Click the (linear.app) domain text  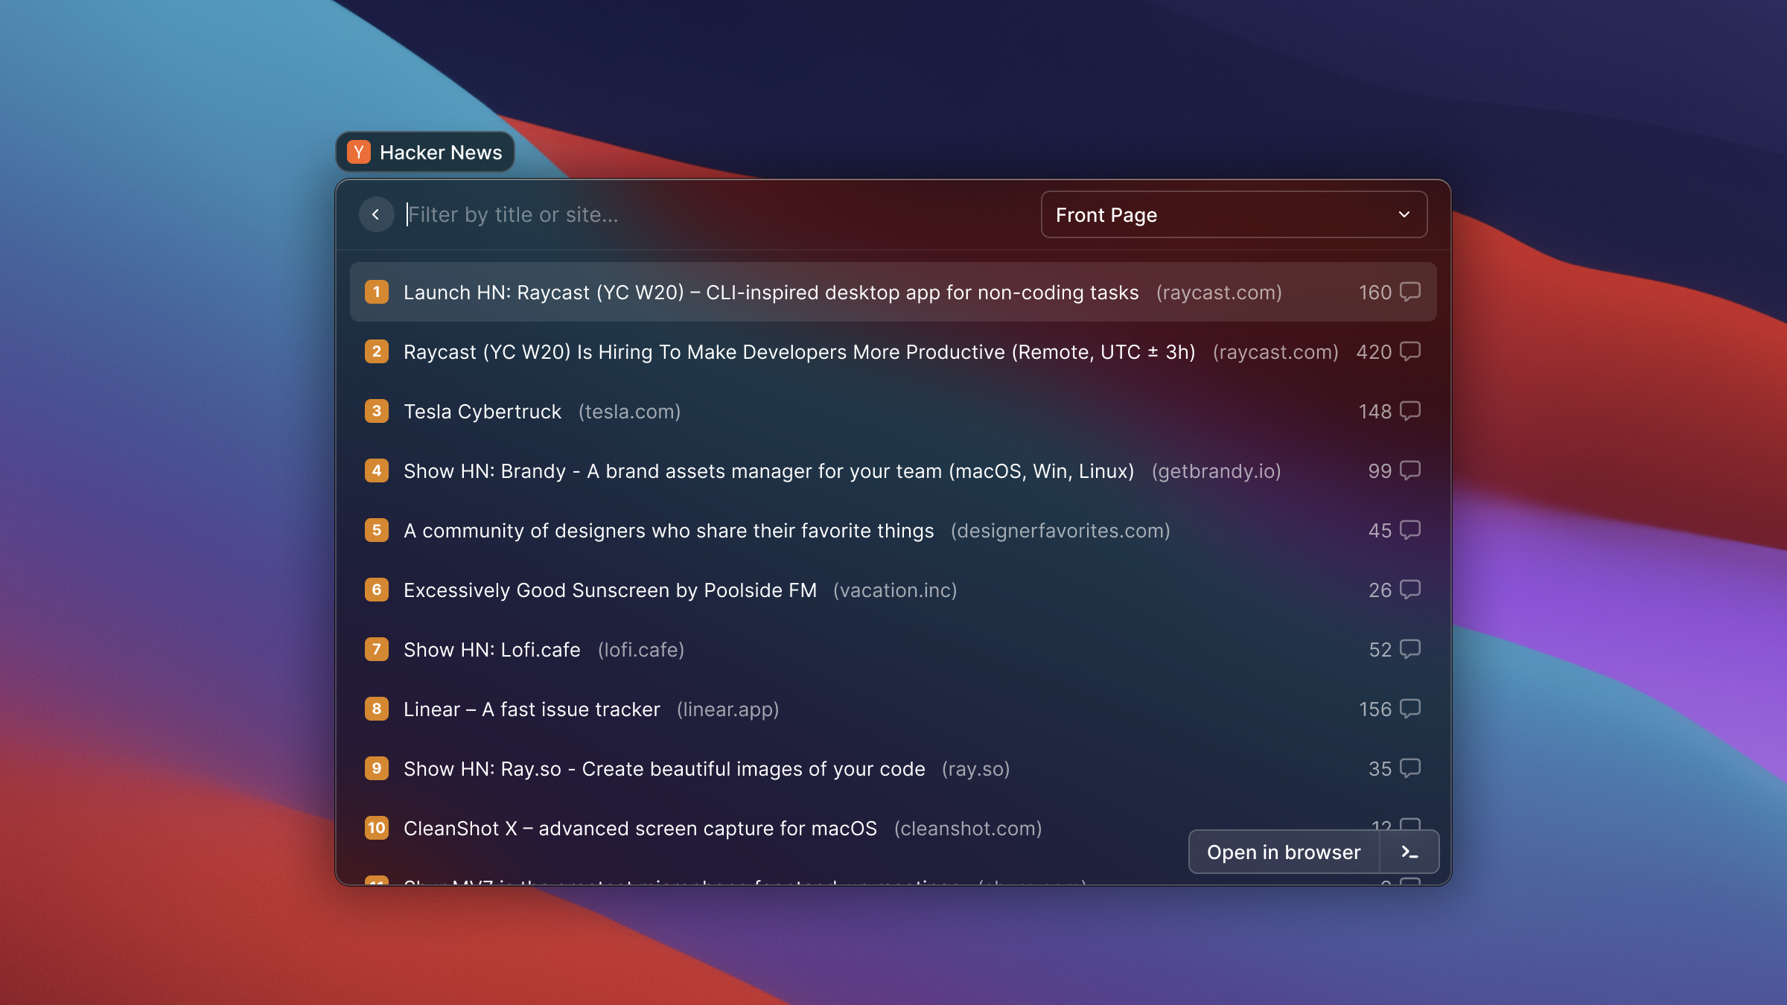tap(727, 709)
